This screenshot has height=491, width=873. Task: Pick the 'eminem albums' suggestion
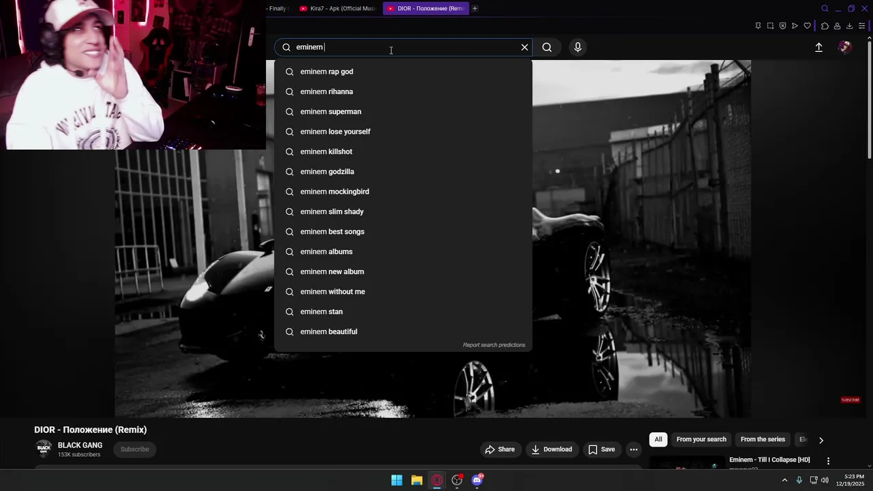[x=403, y=252]
